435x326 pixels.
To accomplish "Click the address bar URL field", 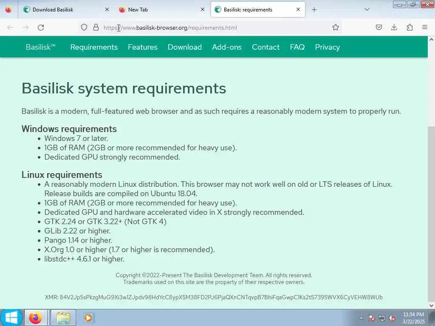I will [x=211, y=28].
